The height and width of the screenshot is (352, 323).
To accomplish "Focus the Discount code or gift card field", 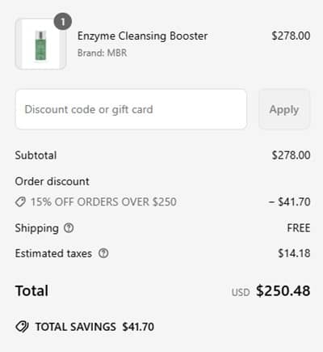I will pyautogui.click(x=131, y=109).
